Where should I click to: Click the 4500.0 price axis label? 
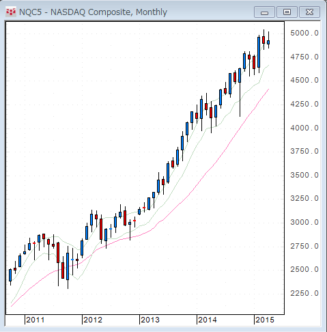tap(304, 81)
